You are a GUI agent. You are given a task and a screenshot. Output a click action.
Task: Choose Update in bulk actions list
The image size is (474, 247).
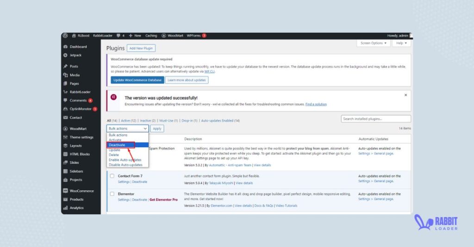click(x=128, y=150)
